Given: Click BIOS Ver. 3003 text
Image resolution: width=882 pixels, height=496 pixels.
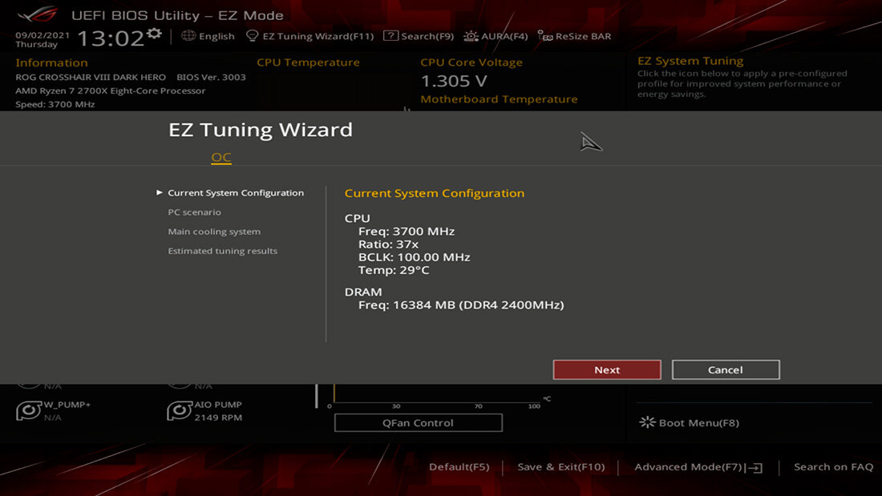Looking at the screenshot, I should 212,77.
